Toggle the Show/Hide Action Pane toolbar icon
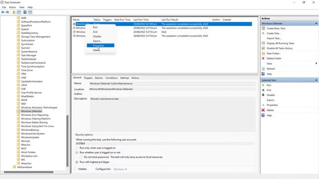Image resolution: width=319 pixels, height=179 pixels. pyautogui.click(x=30, y=12)
